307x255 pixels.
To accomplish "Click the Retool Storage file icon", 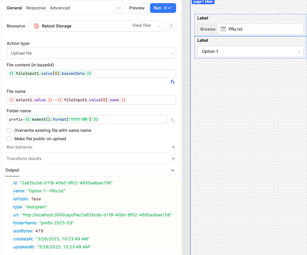I will (x=36, y=26).
